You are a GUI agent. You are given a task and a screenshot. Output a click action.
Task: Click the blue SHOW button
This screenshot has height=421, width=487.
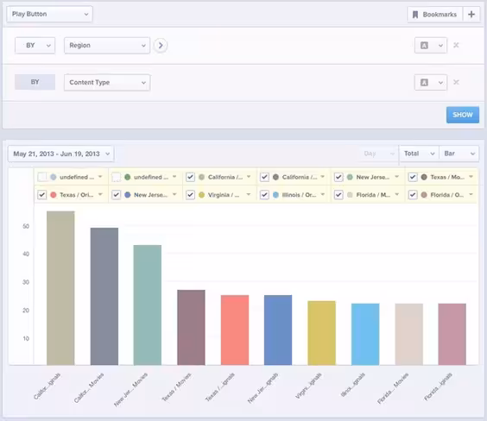tap(463, 115)
